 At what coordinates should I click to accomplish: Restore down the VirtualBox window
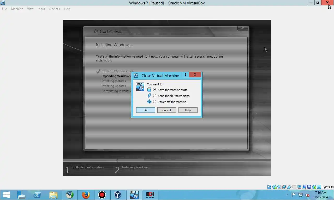[x=318, y=3]
